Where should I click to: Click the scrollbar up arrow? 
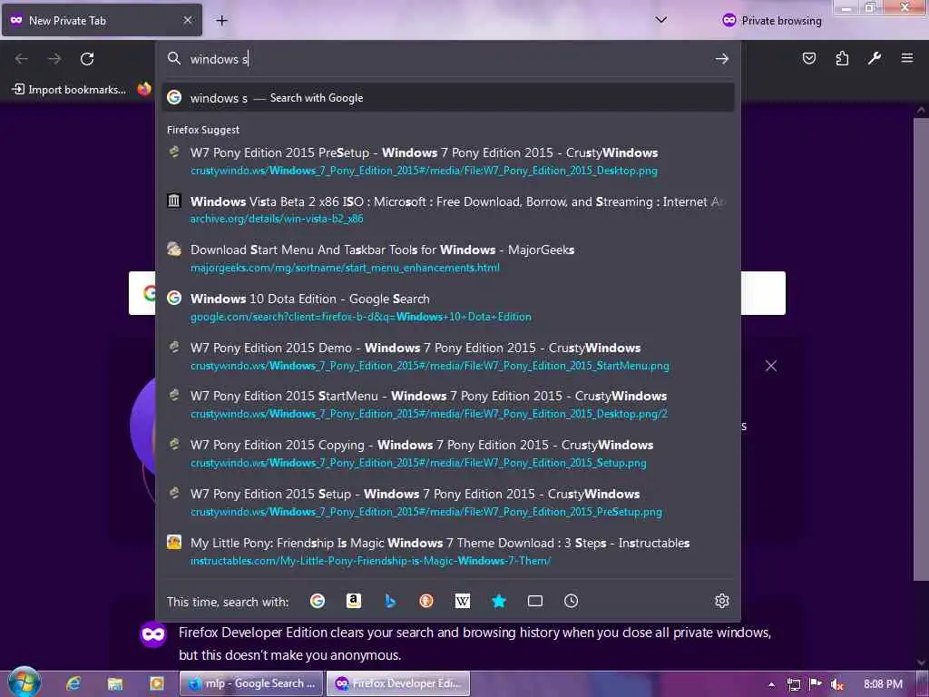[x=921, y=110]
